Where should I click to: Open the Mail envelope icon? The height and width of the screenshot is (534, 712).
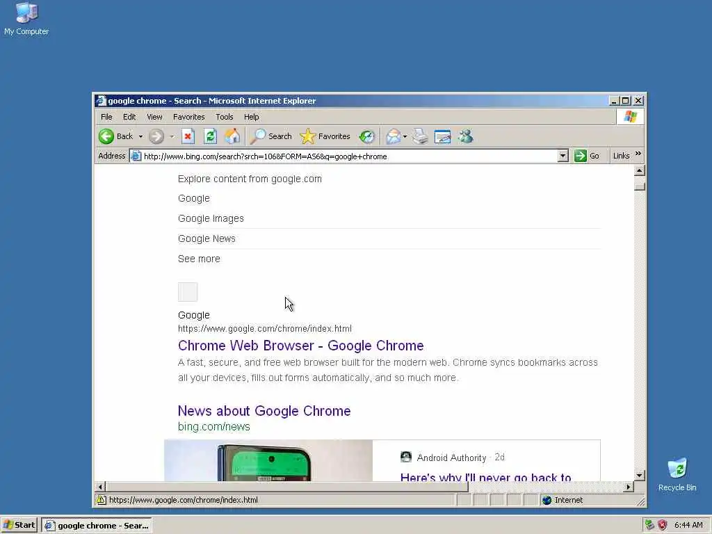(x=394, y=136)
